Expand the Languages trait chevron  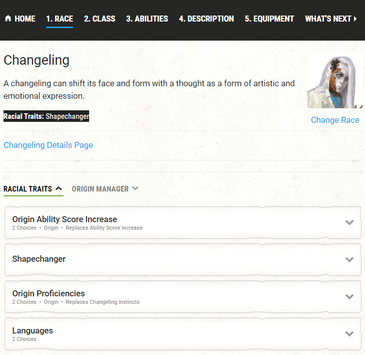pyautogui.click(x=349, y=333)
